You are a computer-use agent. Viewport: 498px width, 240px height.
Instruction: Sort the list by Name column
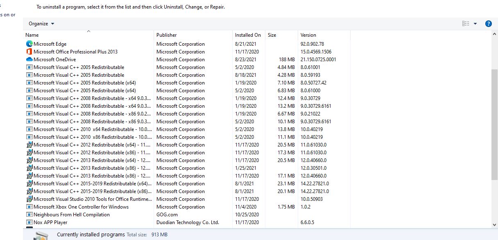32,35
